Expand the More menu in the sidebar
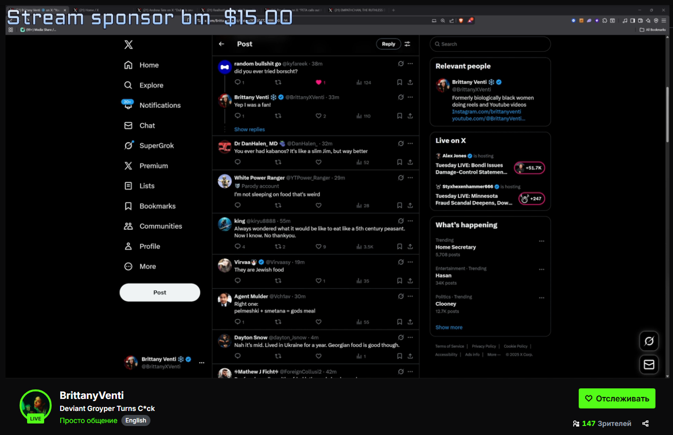Screen dimensions: 673x435 (x=140, y=267)
